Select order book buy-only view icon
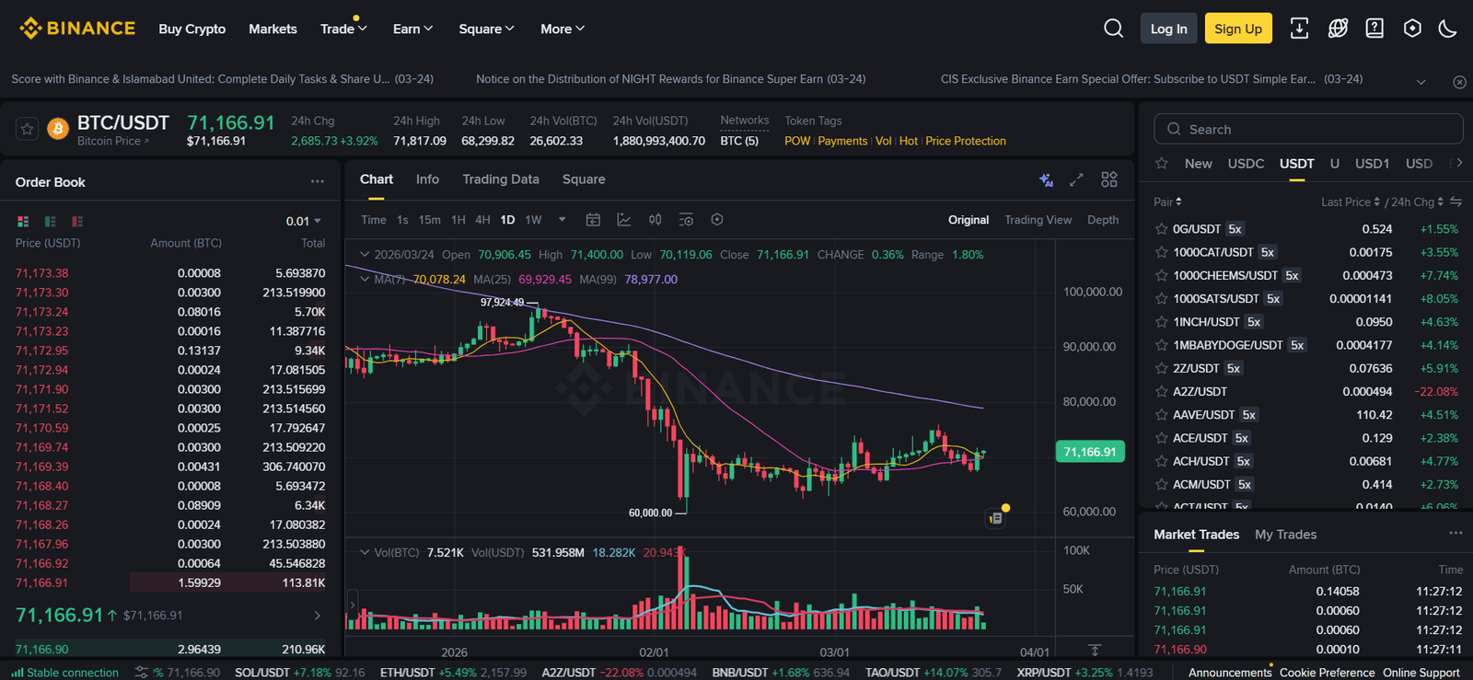Screen dimensions: 1473x680 coord(51,222)
